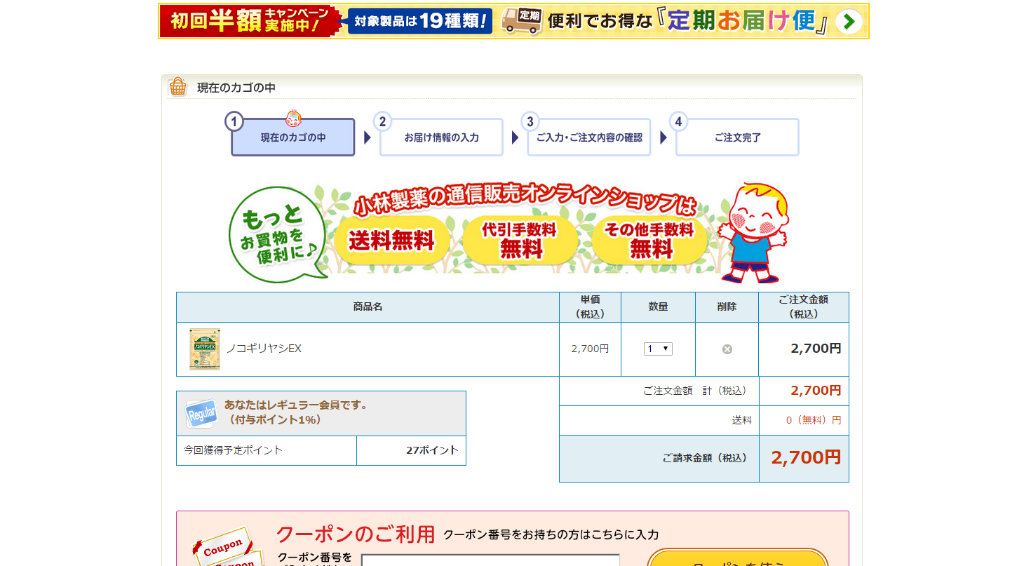This screenshot has width=1024, height=566.
Task: Click the 送料 label
Action: [742, 420]
